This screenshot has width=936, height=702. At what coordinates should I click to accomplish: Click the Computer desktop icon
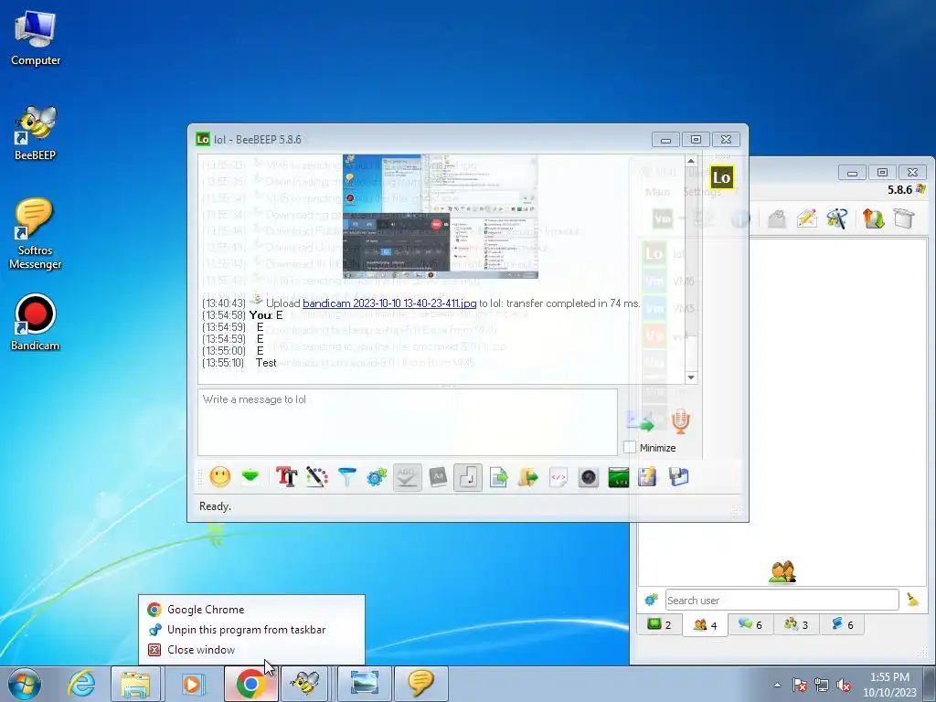(x=36, y=38)
